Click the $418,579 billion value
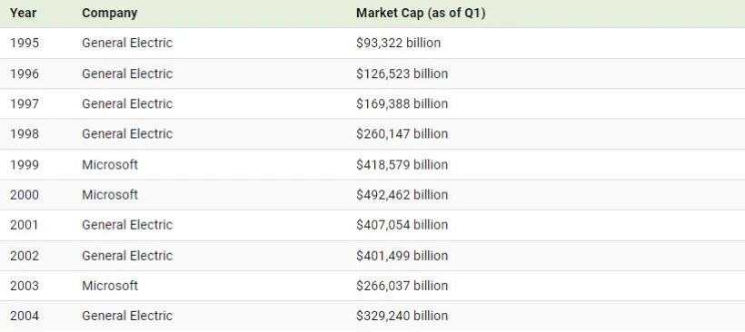The height and width of the screenshot is (332, 745). [x=402, y=164]
